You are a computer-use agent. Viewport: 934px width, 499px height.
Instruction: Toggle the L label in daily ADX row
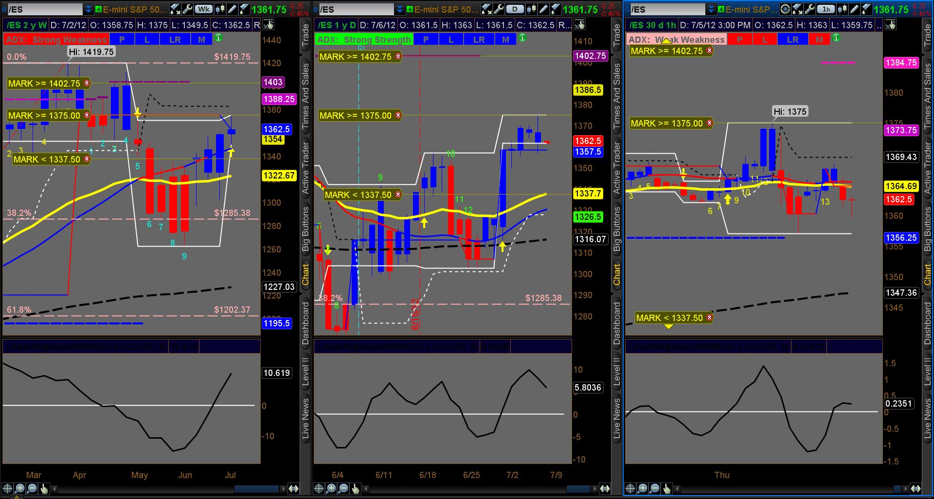(x=451, y=39)
